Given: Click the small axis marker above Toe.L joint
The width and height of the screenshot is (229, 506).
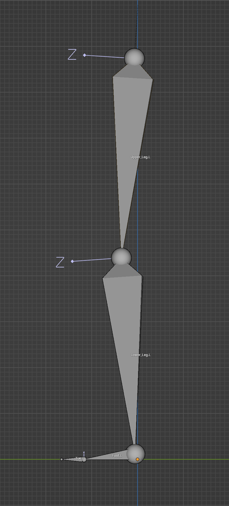Looking at the screenshot, I should point(84,453).
